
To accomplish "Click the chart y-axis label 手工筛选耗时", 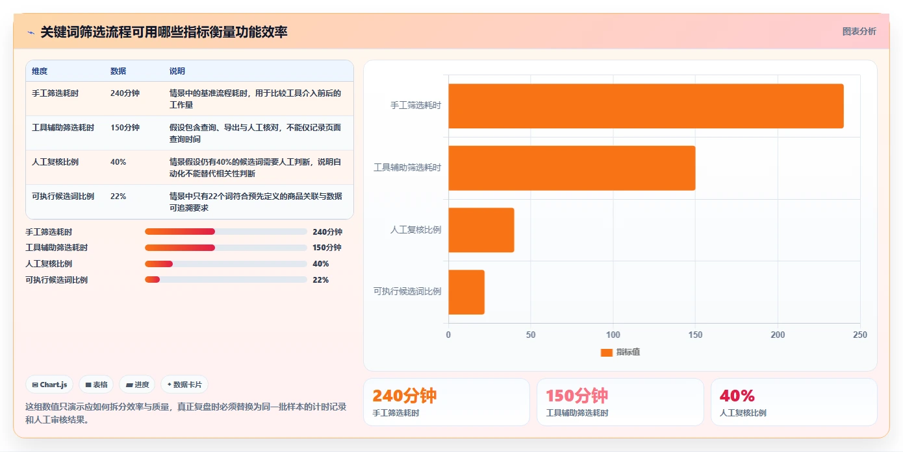I will (x=416, y=105).
